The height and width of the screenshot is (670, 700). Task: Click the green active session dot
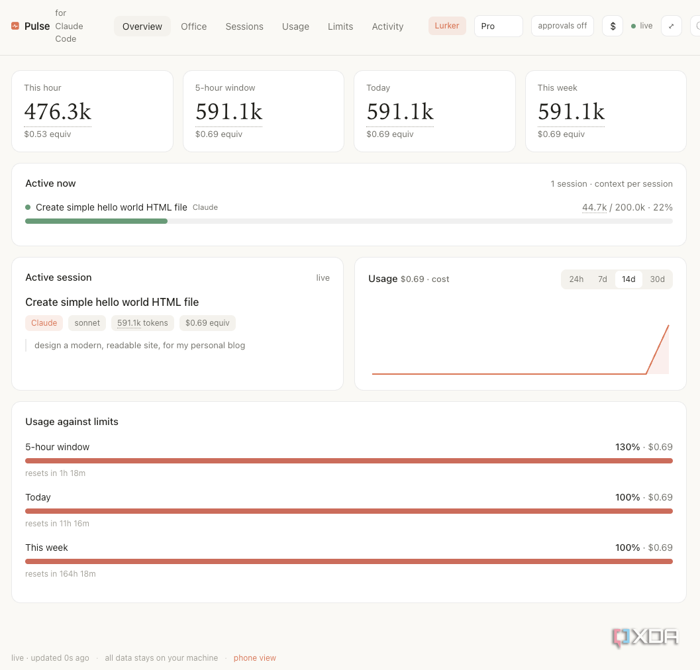click(28, 207)
